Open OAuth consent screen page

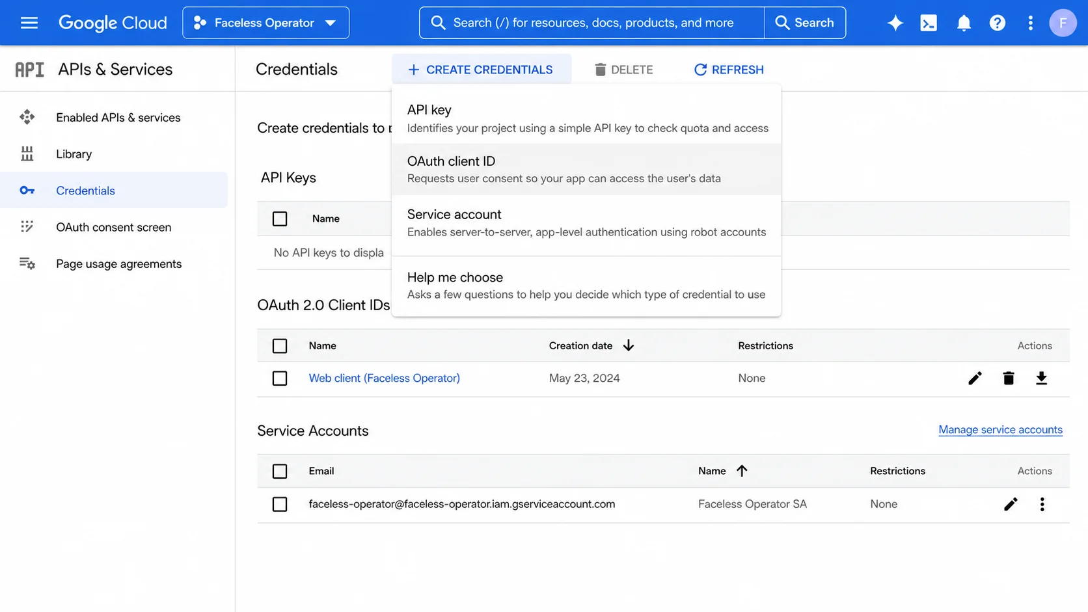point(114,227)
